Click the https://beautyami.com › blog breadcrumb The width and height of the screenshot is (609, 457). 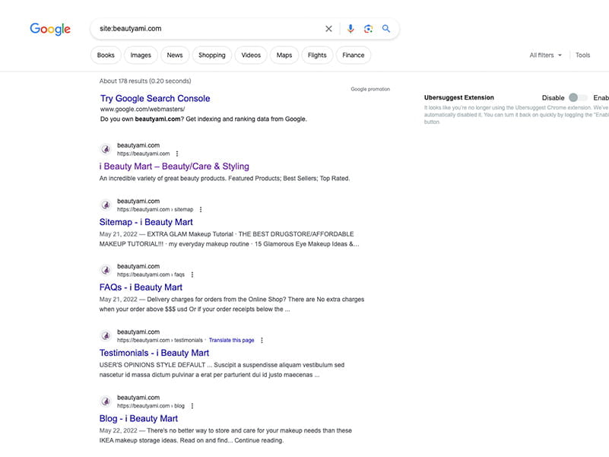[151, 406]
